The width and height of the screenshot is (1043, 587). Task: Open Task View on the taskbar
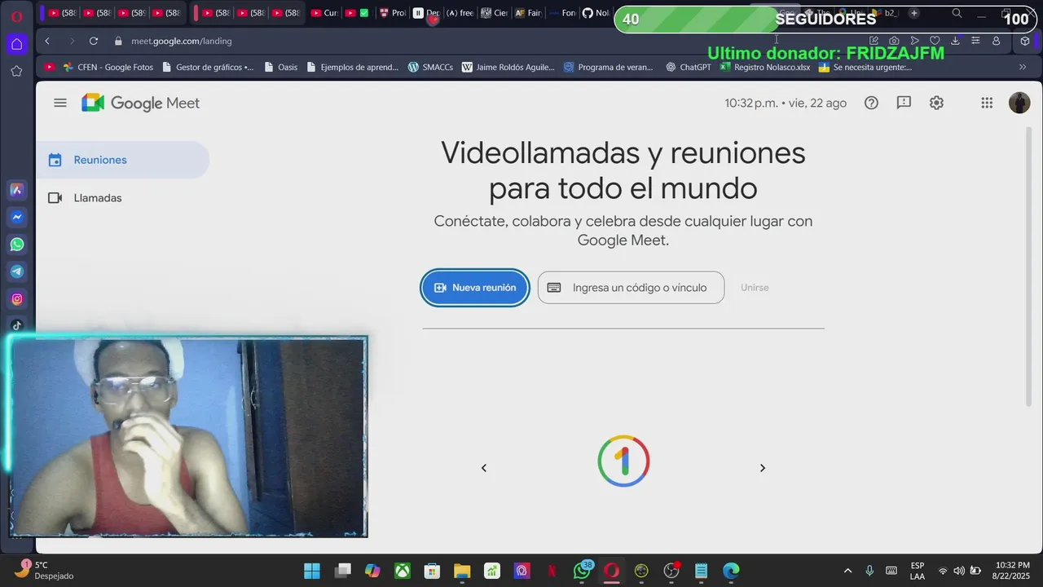pos(342,571)
